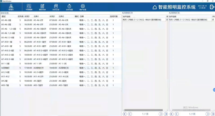Screen dimensions: 215x116
Task: Select the A2球场灯 schedule row
Action: tap(54, 68)
